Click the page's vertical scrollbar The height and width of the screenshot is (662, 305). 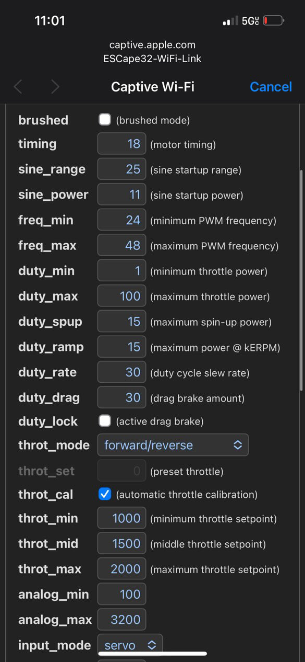(x=301, y=280)
